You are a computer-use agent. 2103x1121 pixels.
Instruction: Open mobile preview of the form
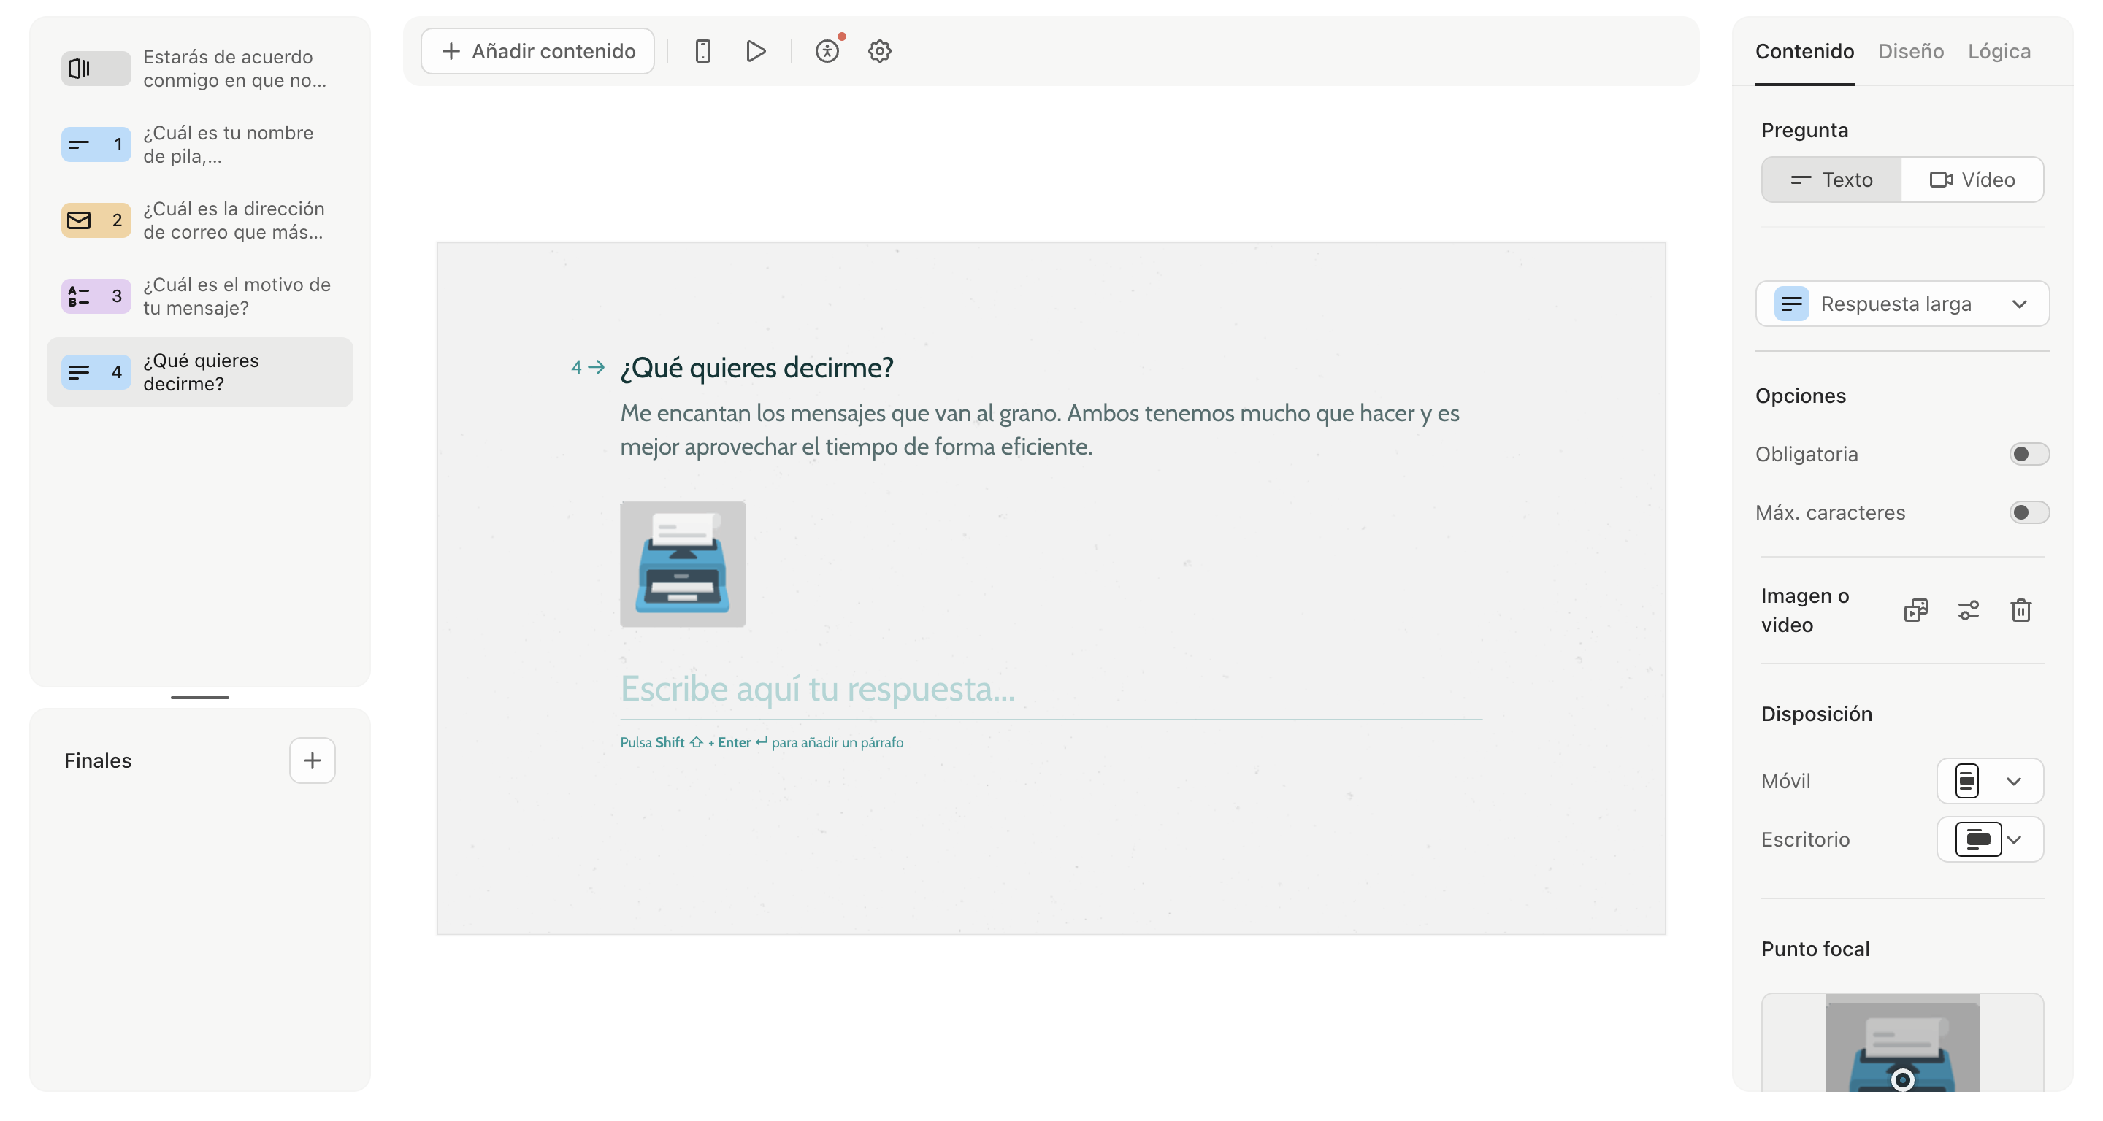tap(702, 50)
